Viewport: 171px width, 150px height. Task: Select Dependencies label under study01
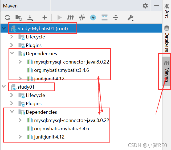(x=42, y=112)
